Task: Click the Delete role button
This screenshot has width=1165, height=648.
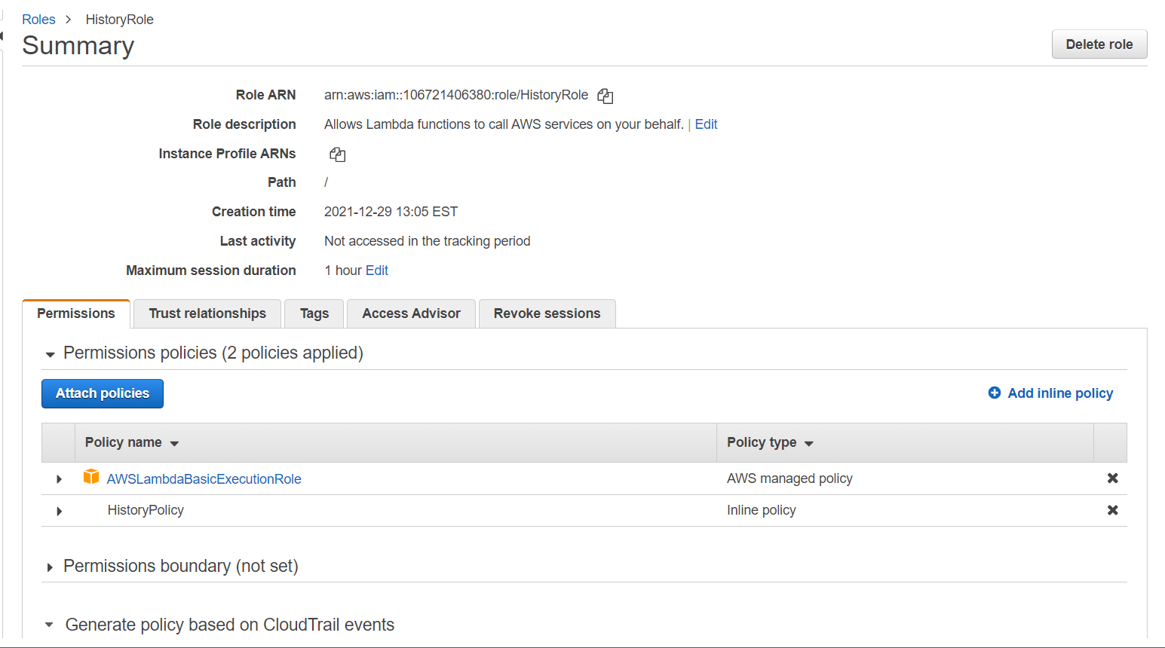Action: [x=1099, y=44]
